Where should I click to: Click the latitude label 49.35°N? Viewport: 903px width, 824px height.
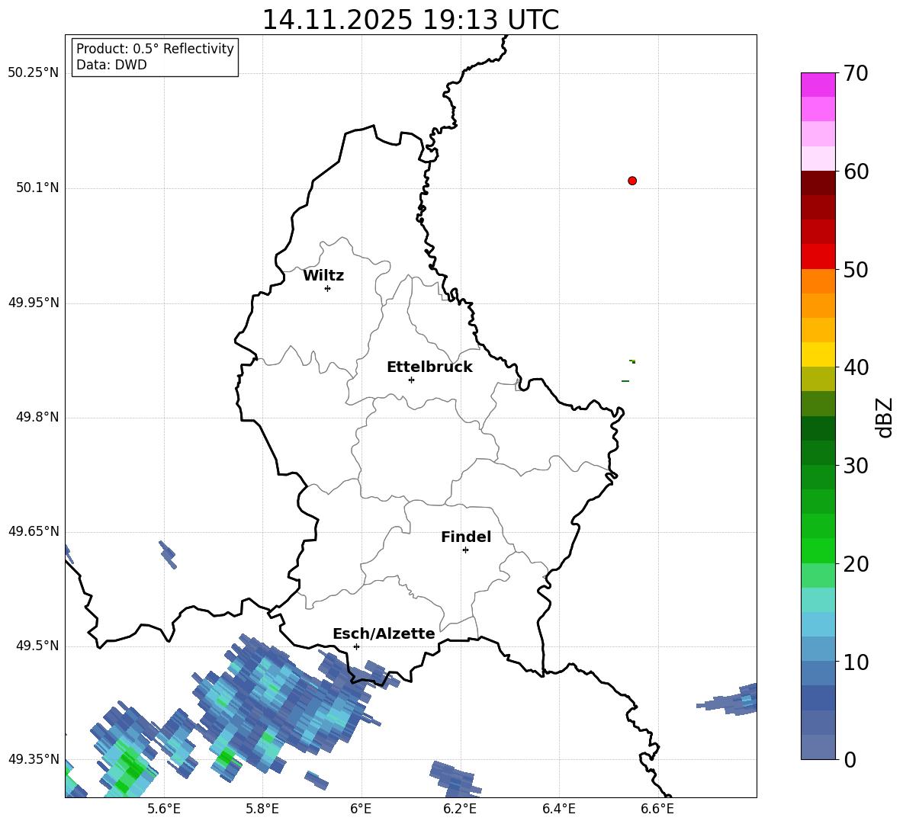click(34, 759)
